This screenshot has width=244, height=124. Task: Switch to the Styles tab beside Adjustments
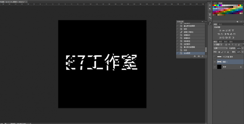220,24
